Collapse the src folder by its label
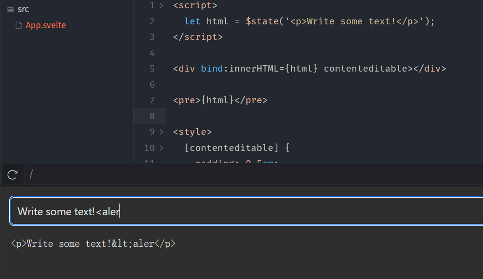 (x=23, y=9)
